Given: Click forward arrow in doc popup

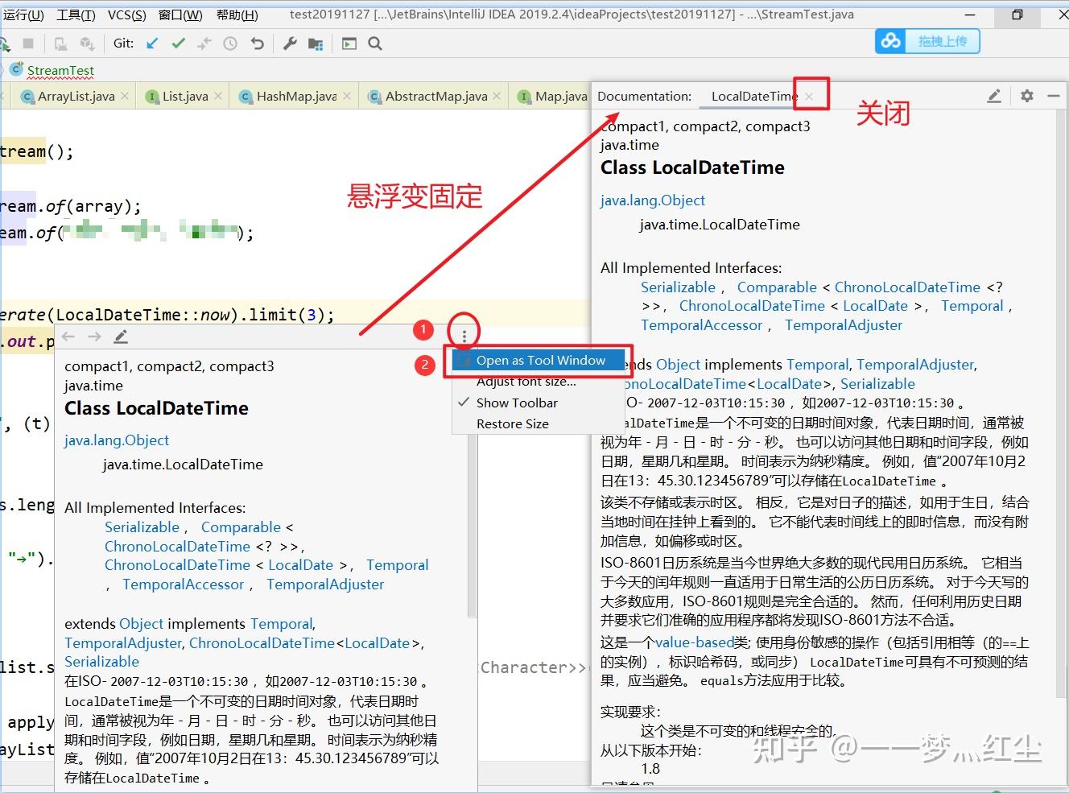Looking at the screenshot, I should (x=94, y=337).
